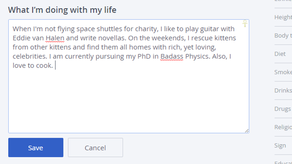Select the Drinks detail row

point(283,90)
